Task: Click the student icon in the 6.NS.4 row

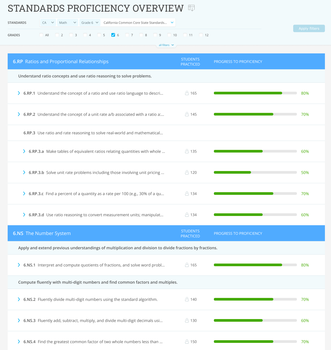Action: [187, 342]
